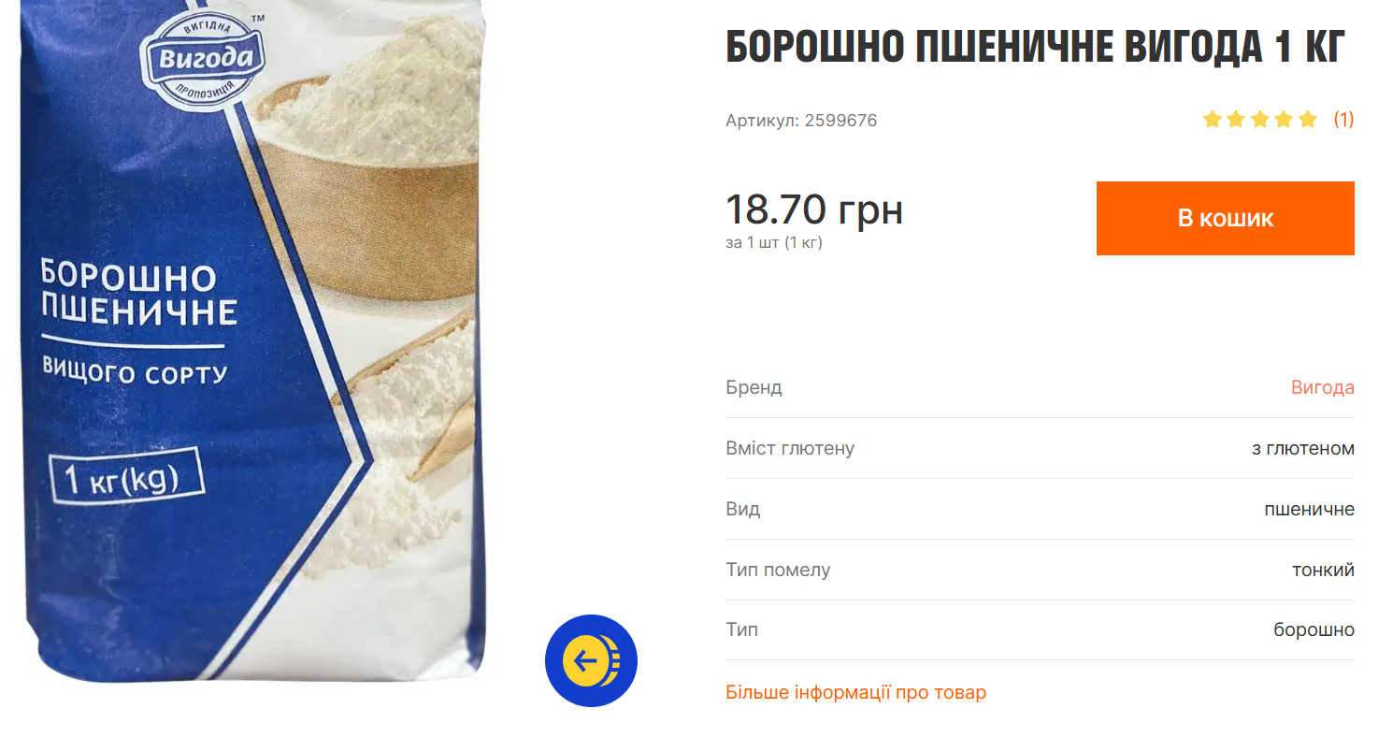Add flour to cart with В кошик
The image size is (1393, 752).
[1226, 218]
